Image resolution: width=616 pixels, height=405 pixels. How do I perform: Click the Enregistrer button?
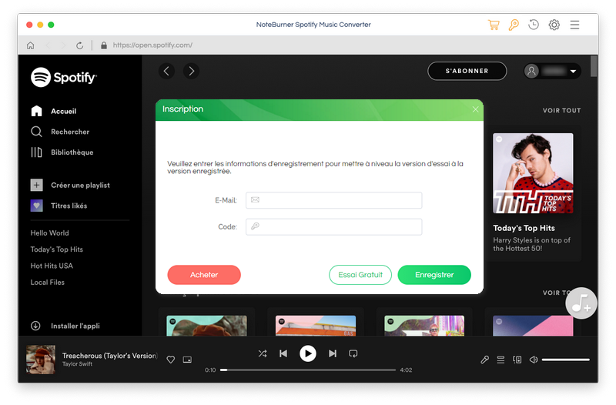(x=434, y=275)
